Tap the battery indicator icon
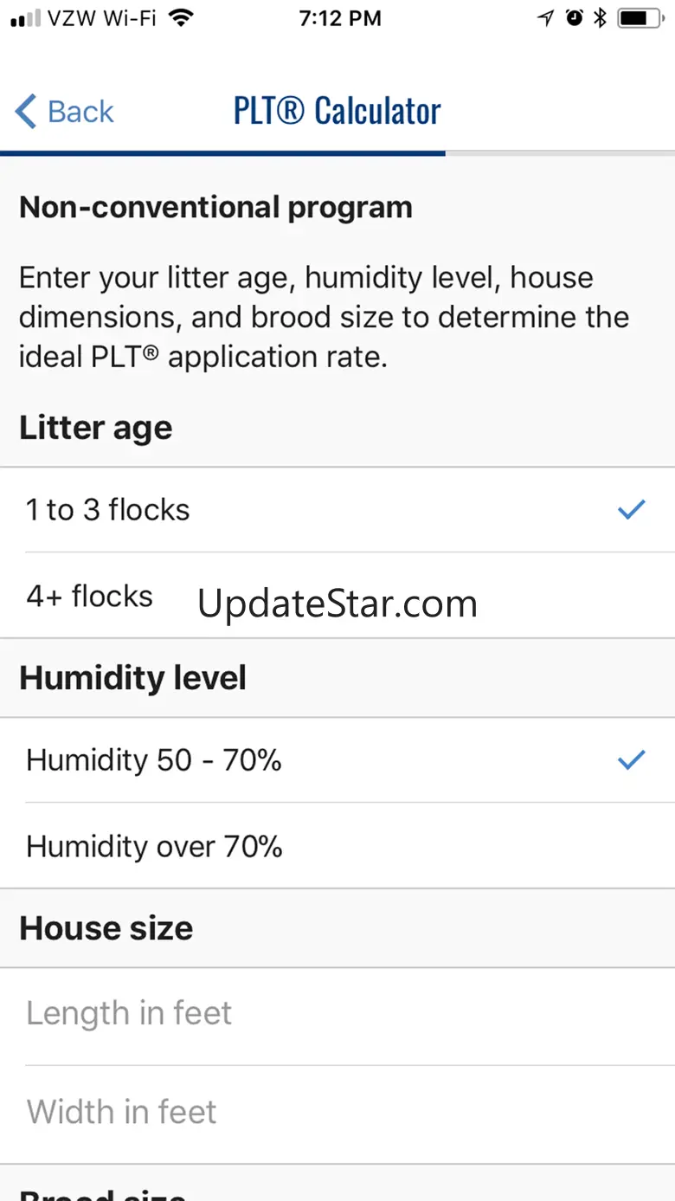 (641, 18)
